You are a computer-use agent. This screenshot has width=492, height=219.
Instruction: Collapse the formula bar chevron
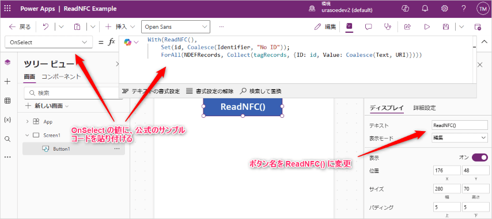[x=485, y=42]
